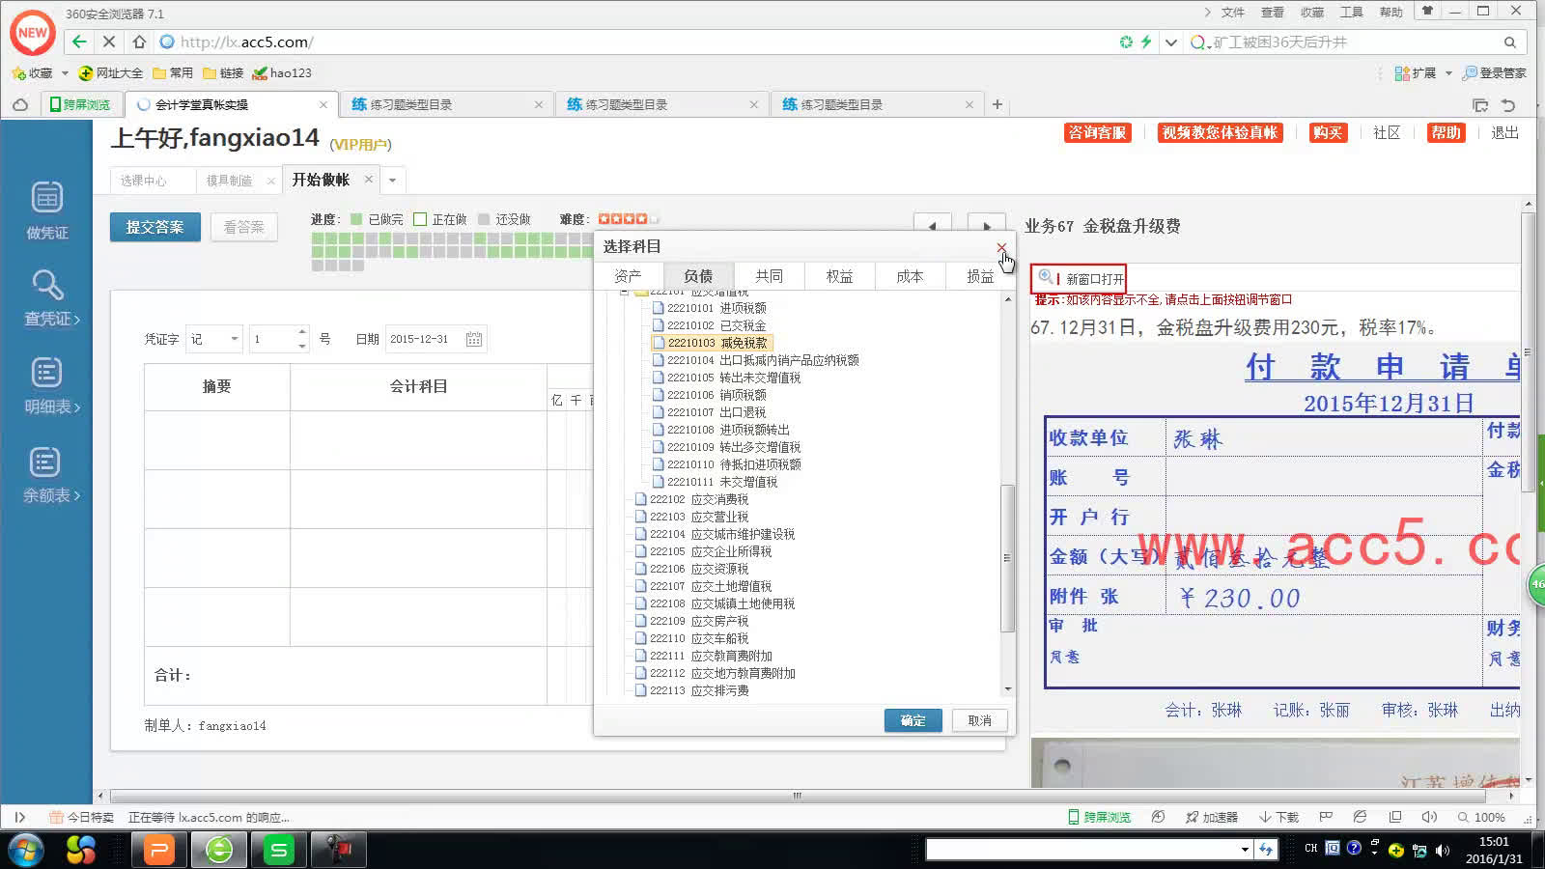
Task: Click the 提交答案 button
Action: 154,227
